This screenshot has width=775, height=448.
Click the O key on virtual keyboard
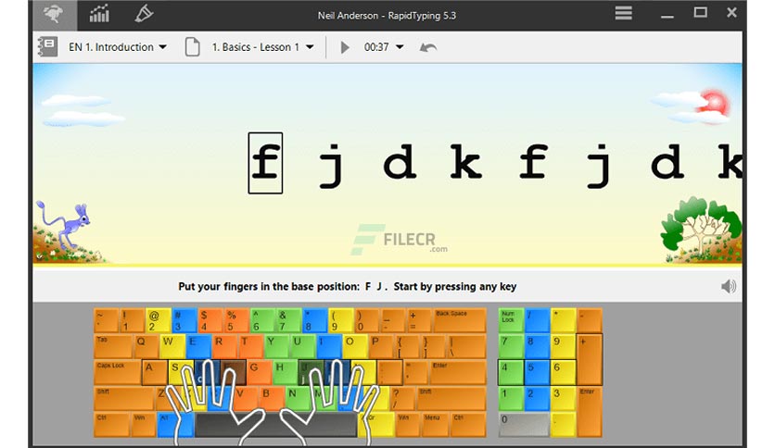point(354,346)
